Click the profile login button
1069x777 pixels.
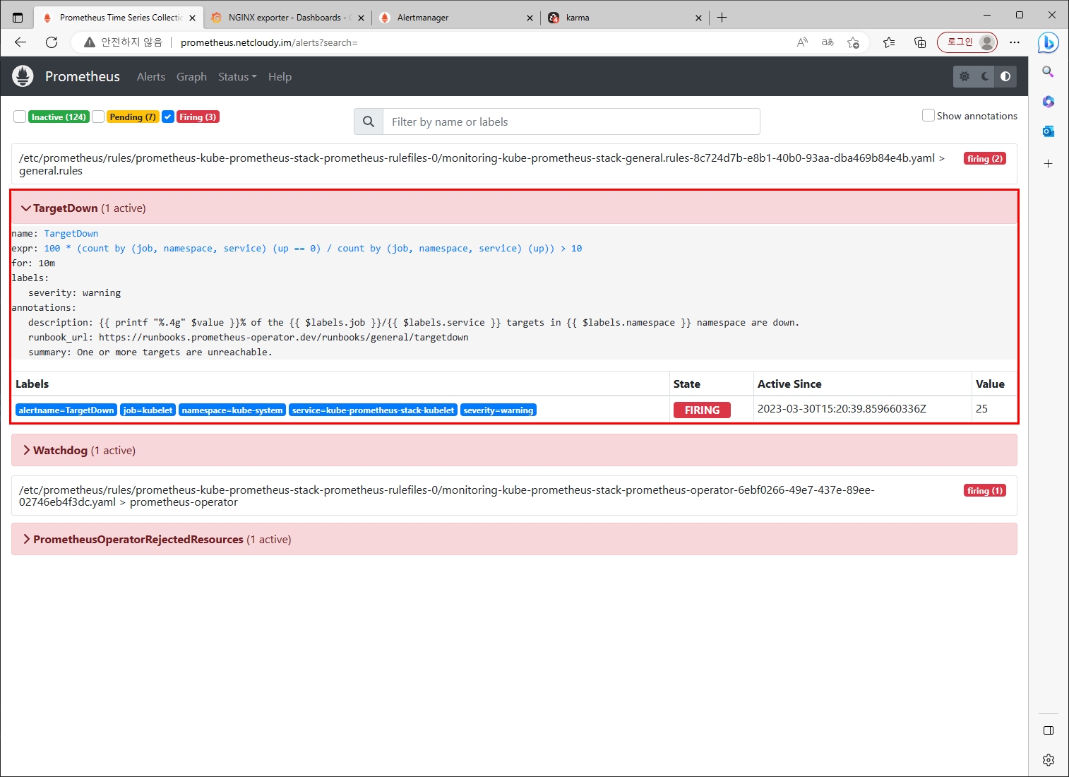point(967,42)
